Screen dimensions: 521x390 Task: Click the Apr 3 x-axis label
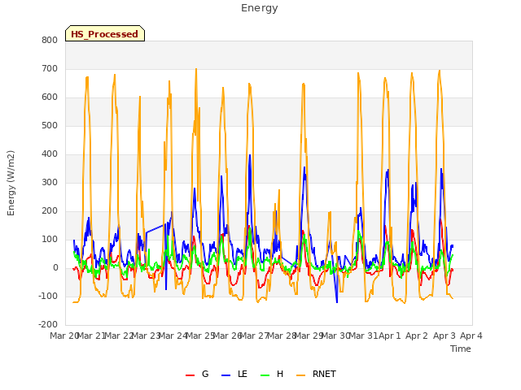444,336
